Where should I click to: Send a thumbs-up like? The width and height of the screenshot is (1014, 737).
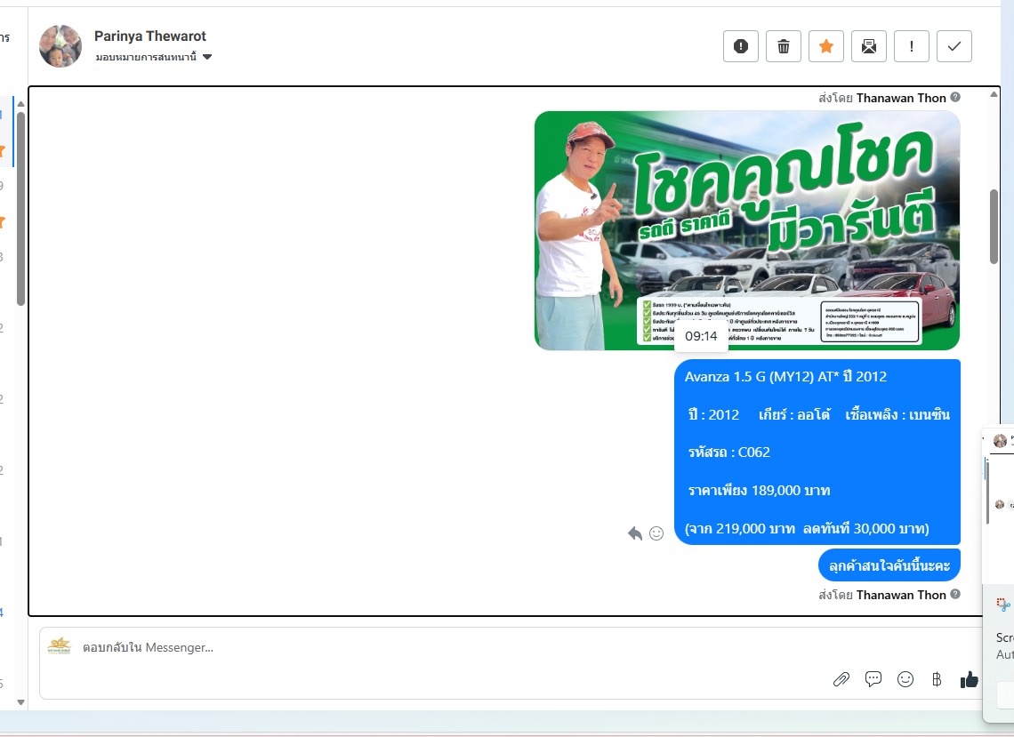coord(969,679)
